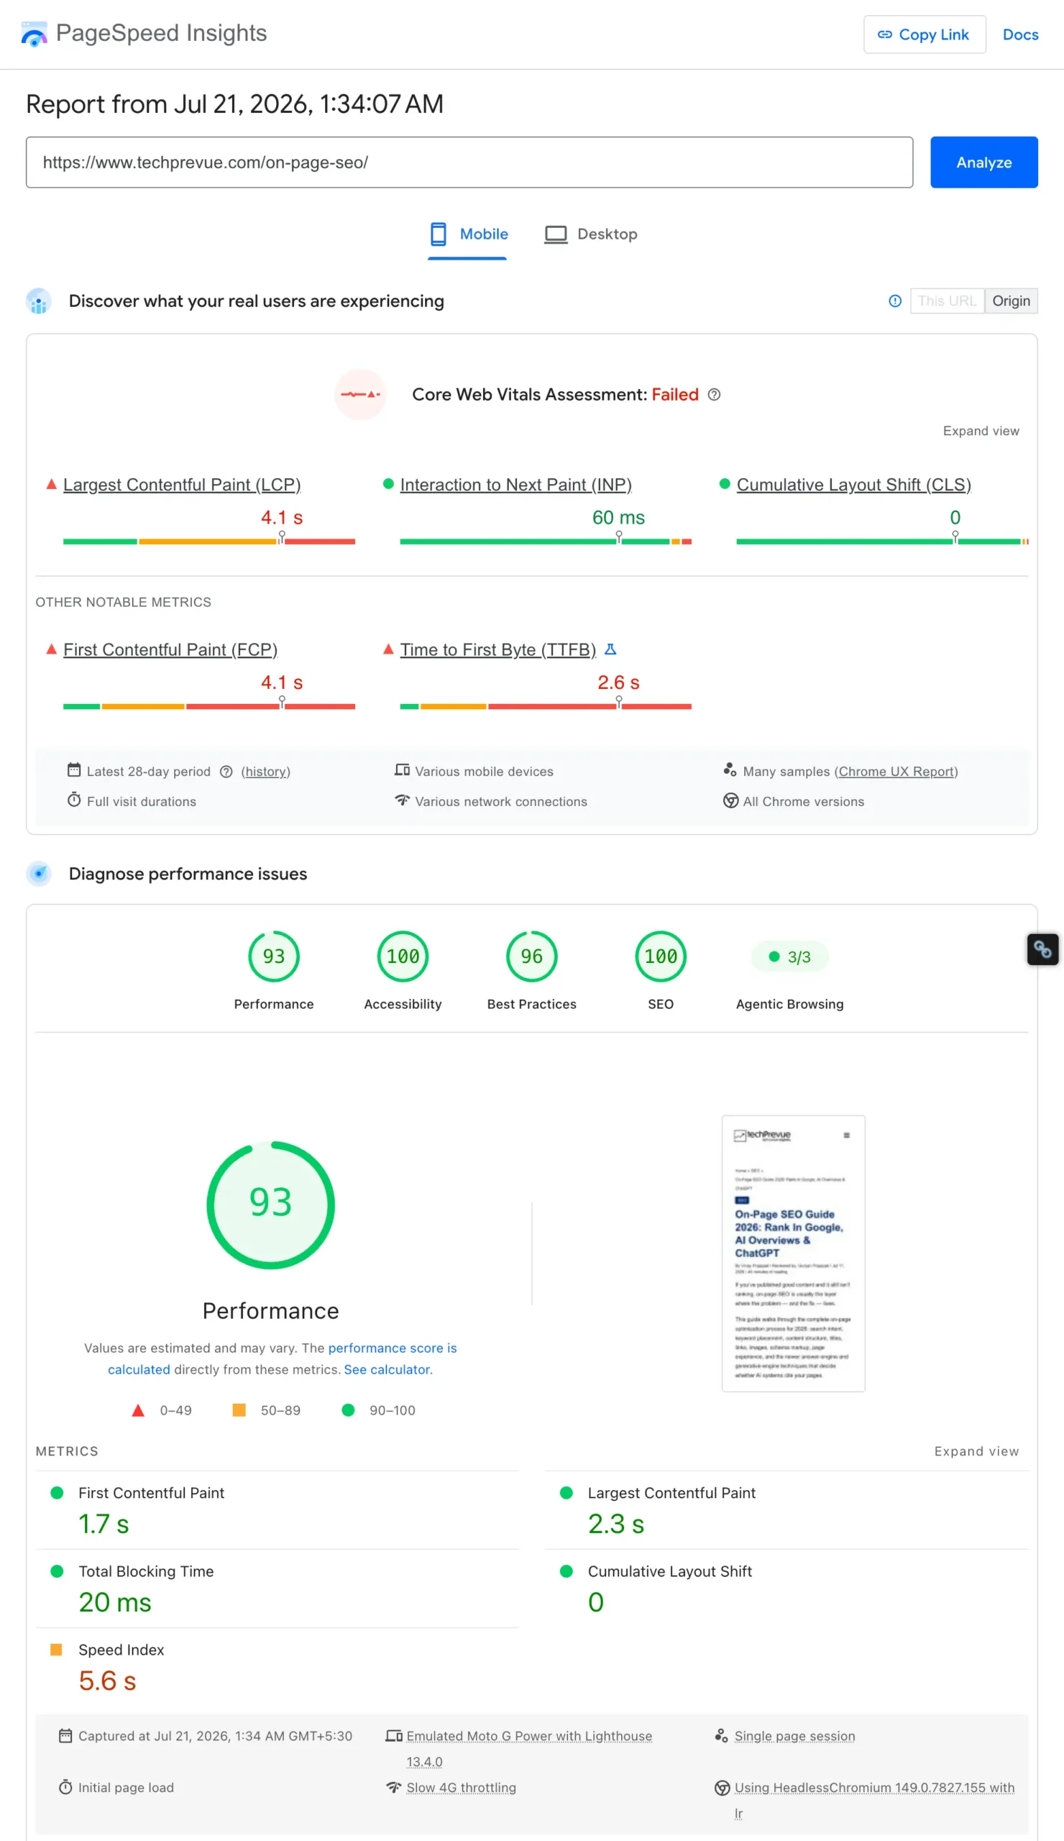Switch to the Mobile tab
This screenshot has width=1064, height=1841.
point(468,234)
